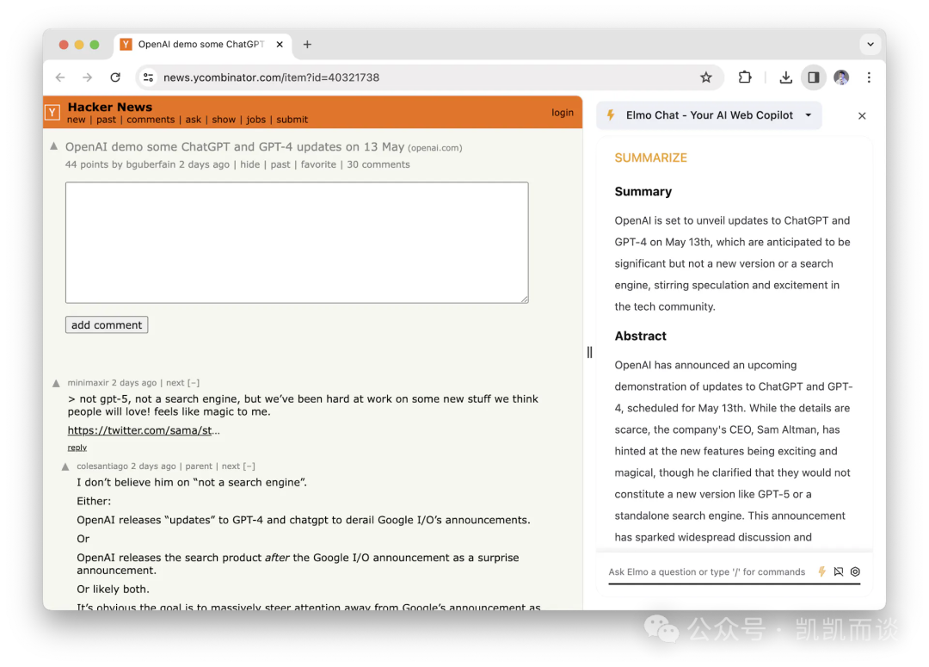
Task: Open 'comments' in Hacker News nav
Action: point(151,120)
